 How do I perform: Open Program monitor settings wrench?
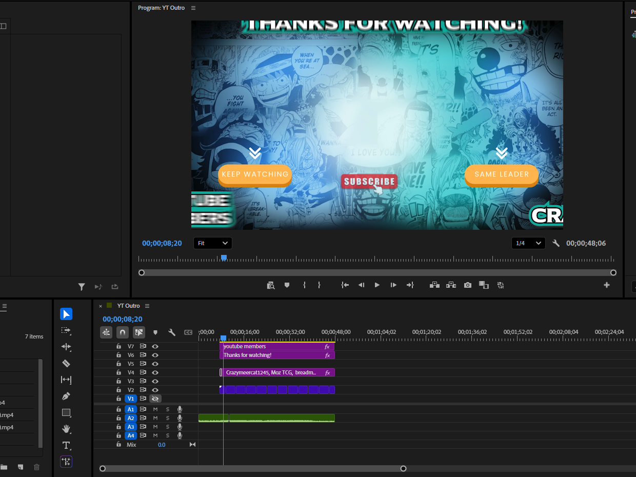pyautogui.click(x=556, y=243)
